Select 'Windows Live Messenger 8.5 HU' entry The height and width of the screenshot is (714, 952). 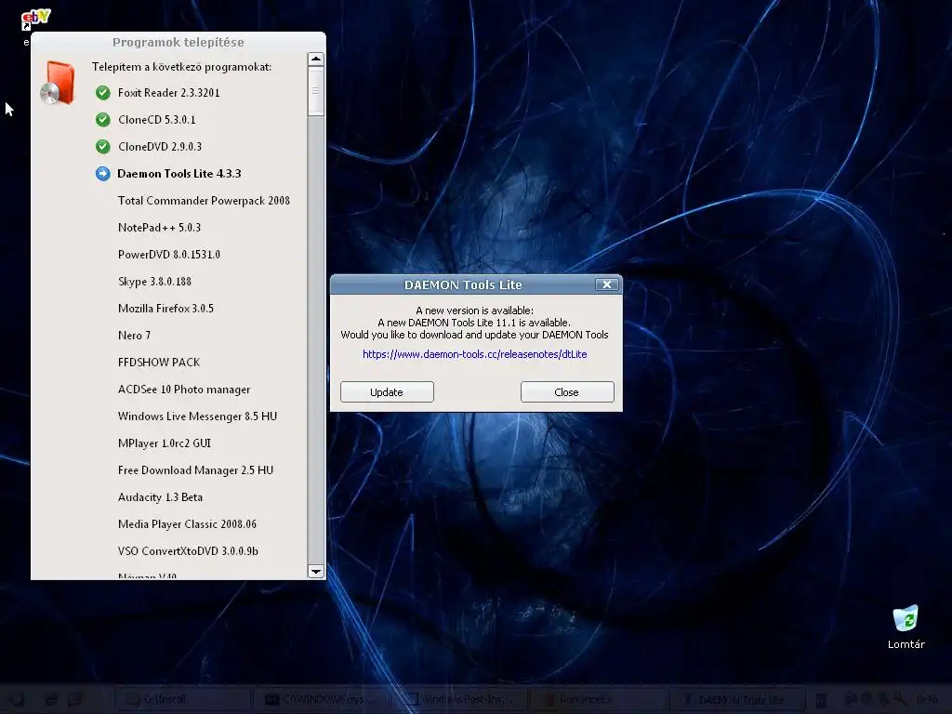(197, 416)
